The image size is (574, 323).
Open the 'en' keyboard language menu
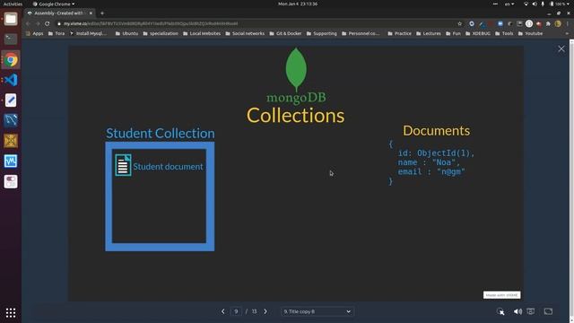(x=509, y=4)
